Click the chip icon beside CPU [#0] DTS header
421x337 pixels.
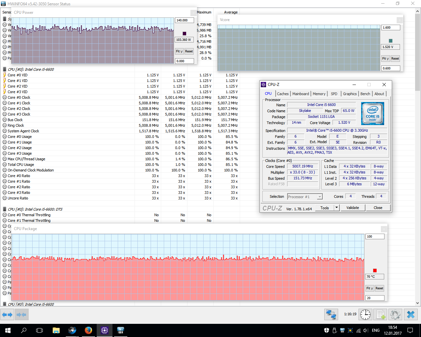[5, 209]
